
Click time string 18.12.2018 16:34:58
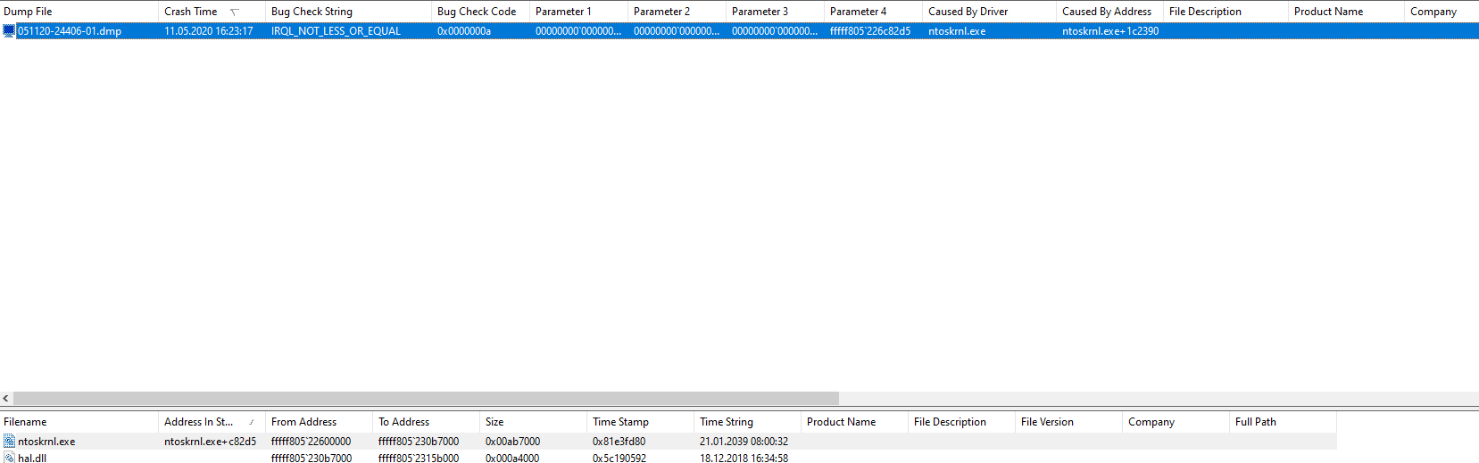click(744, 459)
